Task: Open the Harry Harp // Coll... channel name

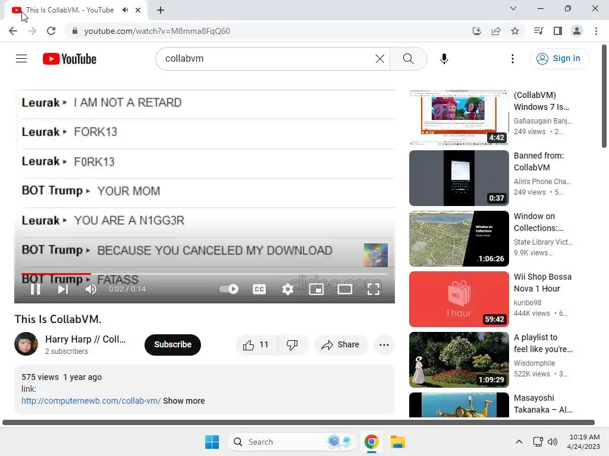Action: pyautogui.click(x=86, y=339)
